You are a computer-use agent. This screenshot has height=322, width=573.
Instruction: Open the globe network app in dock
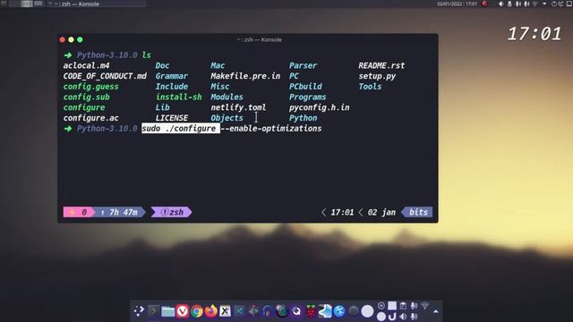(x=282, y=311)
